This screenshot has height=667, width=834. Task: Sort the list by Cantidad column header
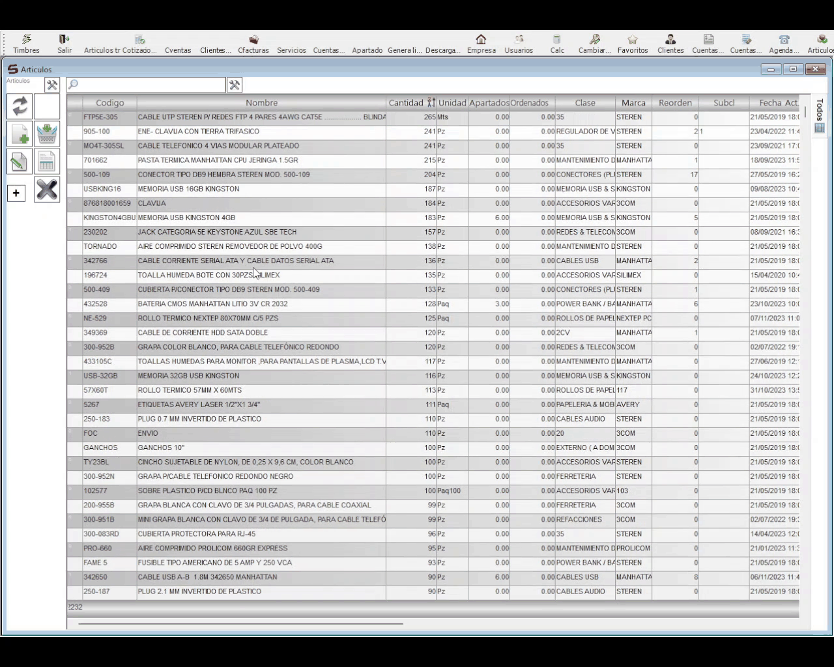click(x=406, y=103)
